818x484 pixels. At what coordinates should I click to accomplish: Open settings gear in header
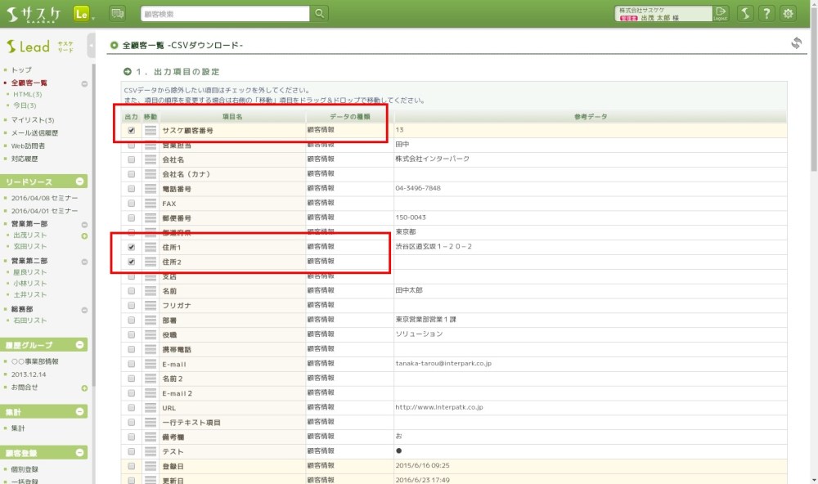[788, 14]
